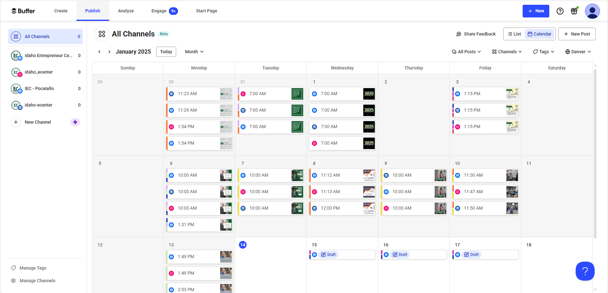Select idaho_ecenter Instagram channel avatar
Viewport: 608px width, 293px height.
[16, 72]
